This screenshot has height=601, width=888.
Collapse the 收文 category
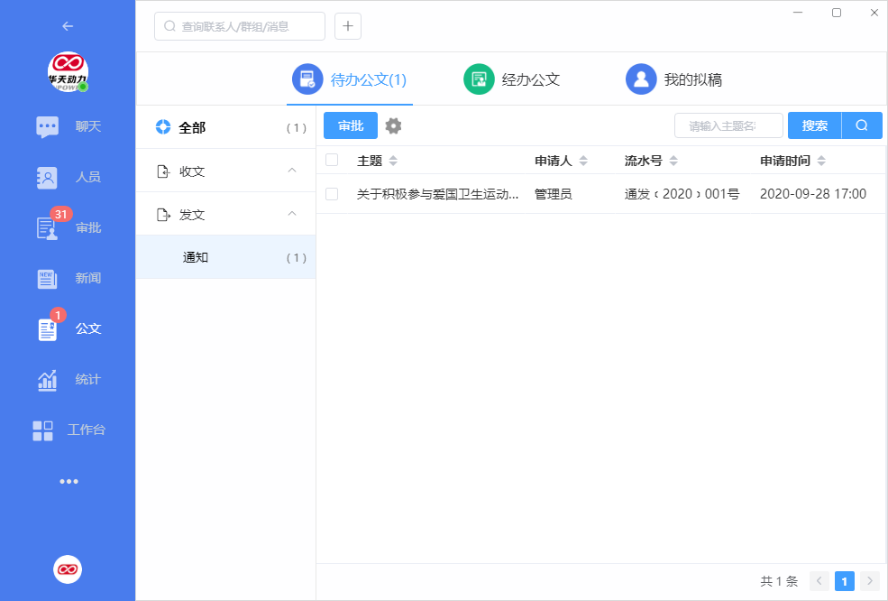[291, 171]
